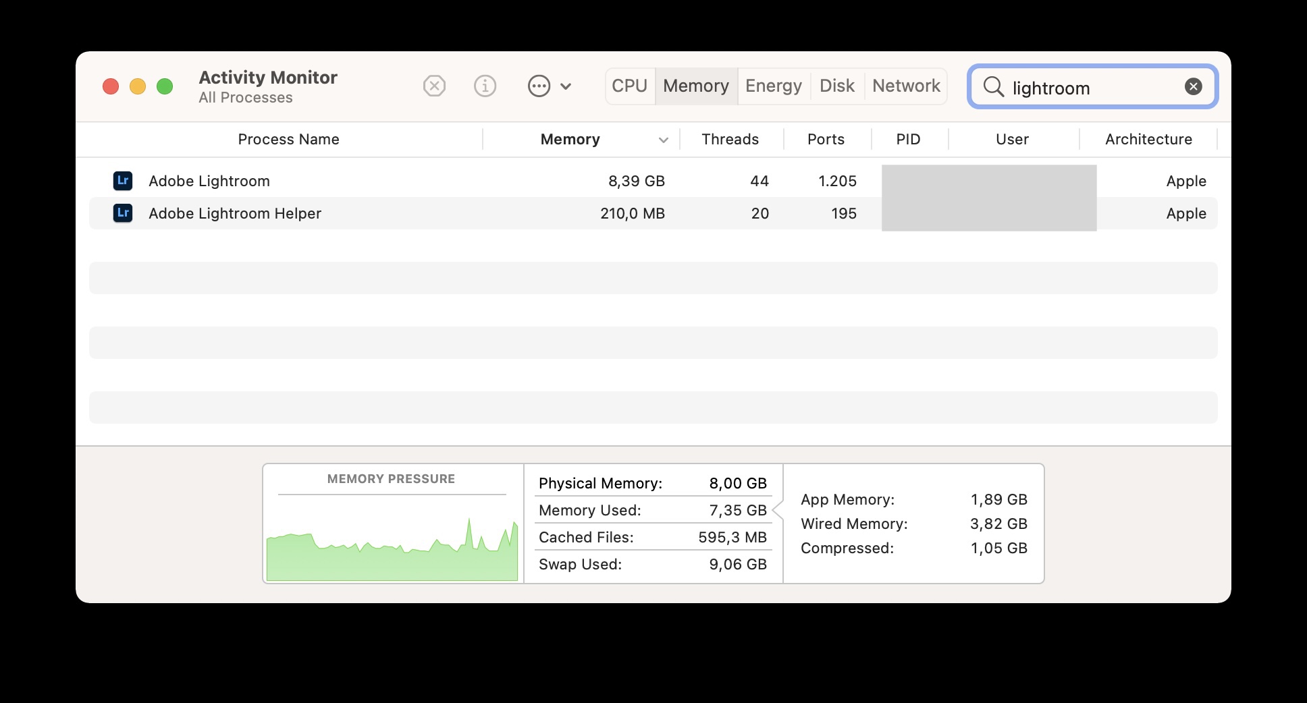Image resolution: width=1307 pixels, height=703 pixels.
Task: Sort by Process Name column header
Action: [288, 140]
